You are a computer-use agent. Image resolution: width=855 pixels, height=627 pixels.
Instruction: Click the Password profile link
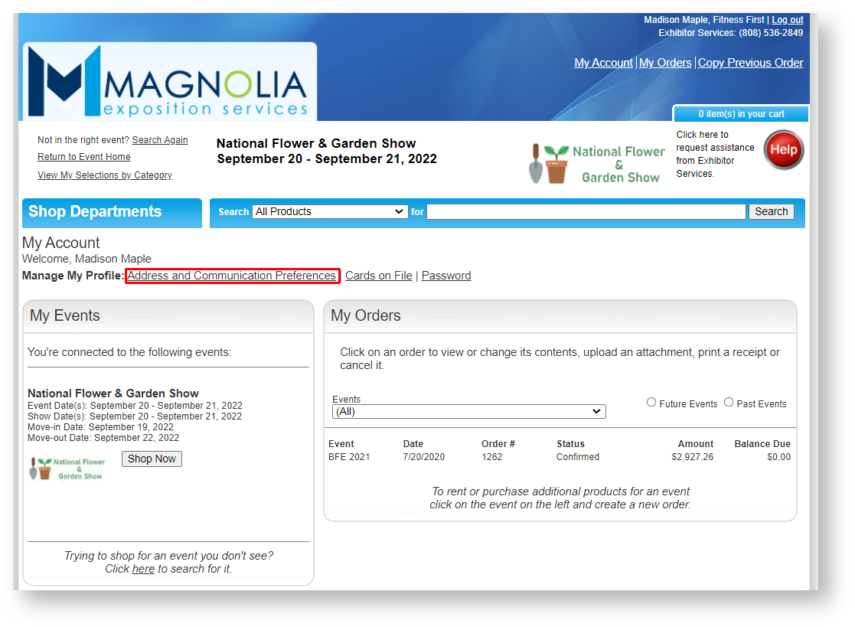446,276
